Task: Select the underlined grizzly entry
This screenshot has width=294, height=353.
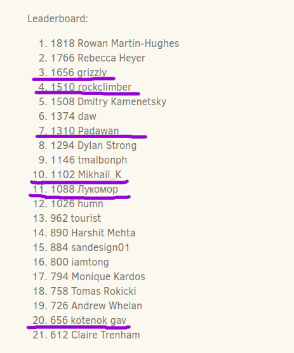Action: pyautogui.click(x=72, y=72)
